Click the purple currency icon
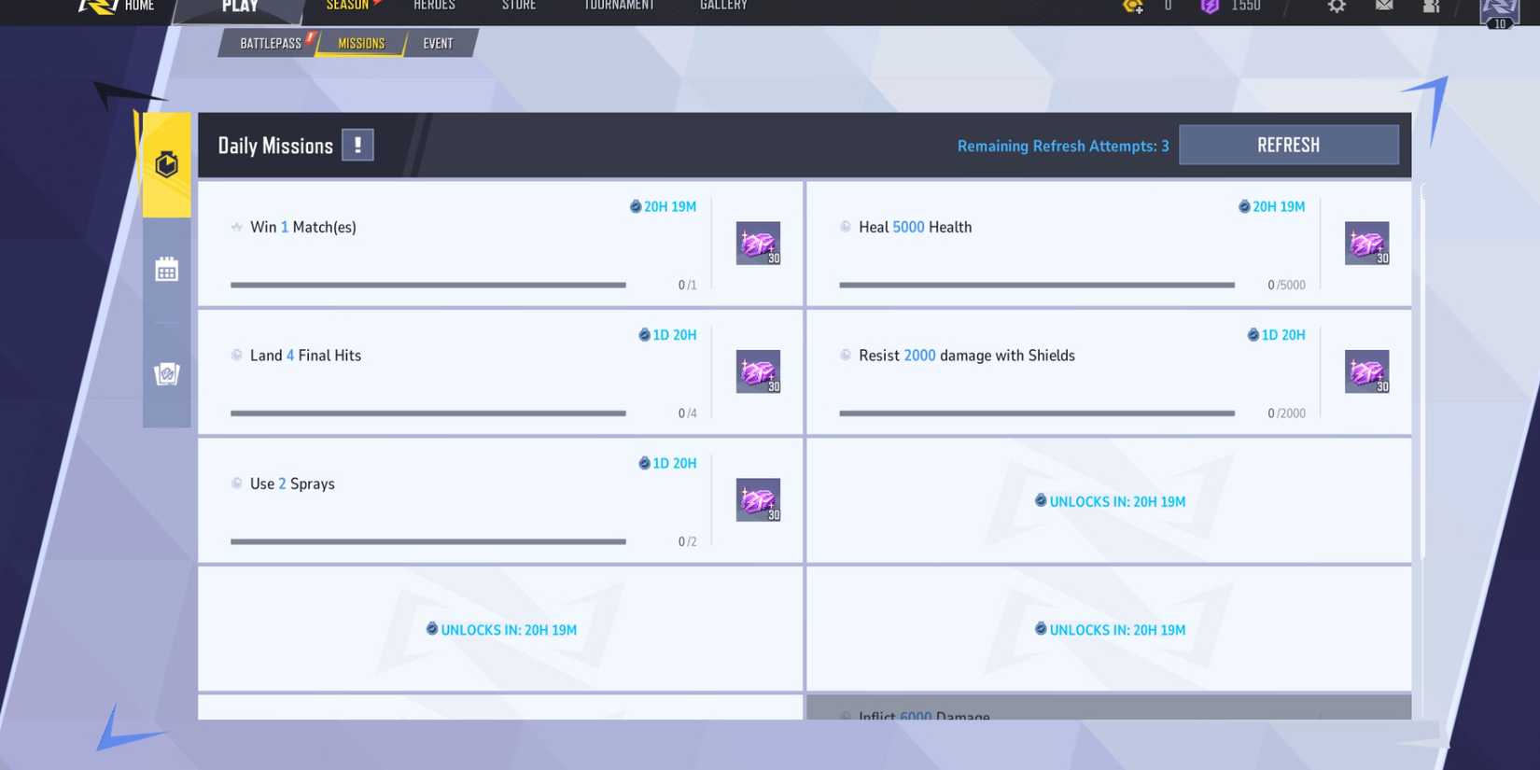 coord(1210,7)
